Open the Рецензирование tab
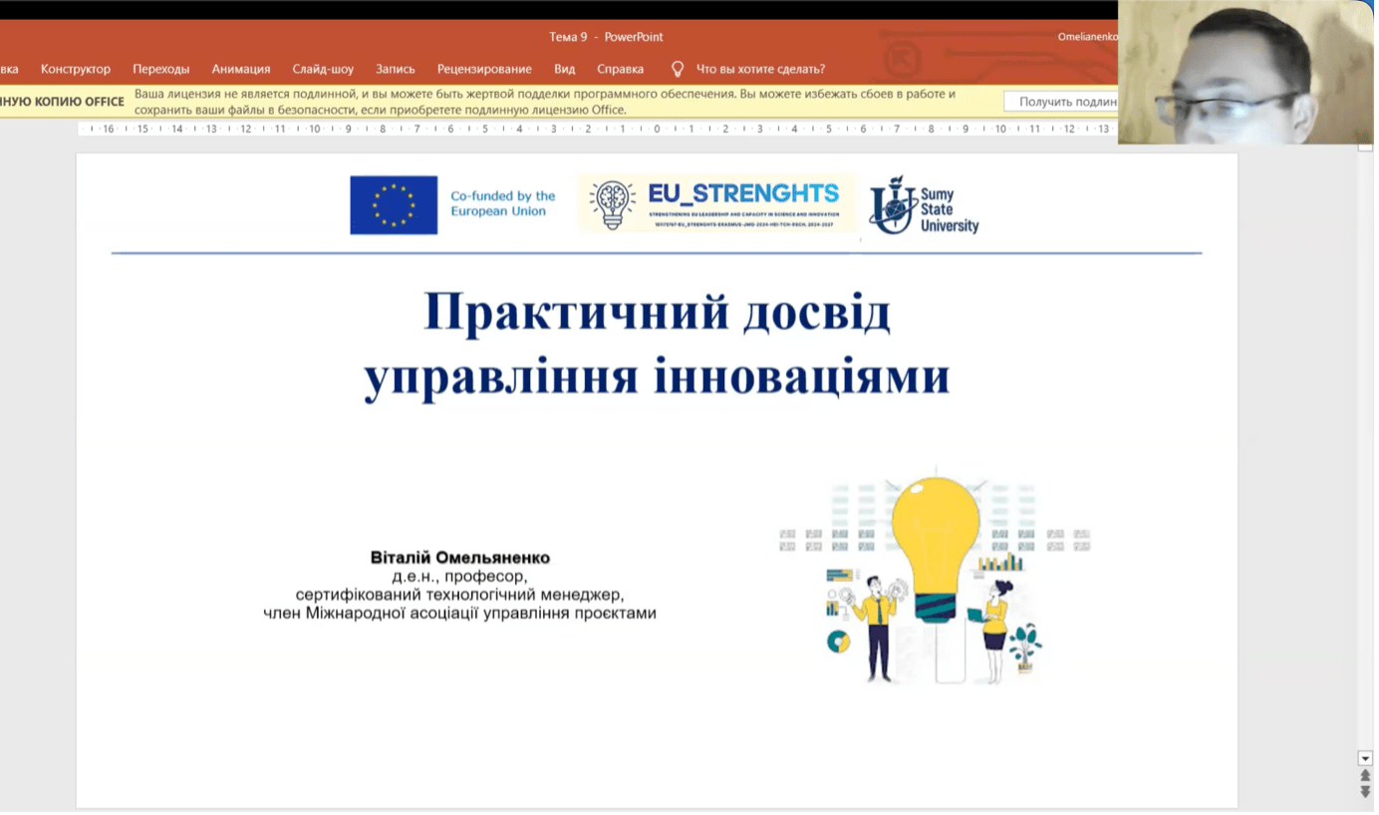 pos(484,69)
